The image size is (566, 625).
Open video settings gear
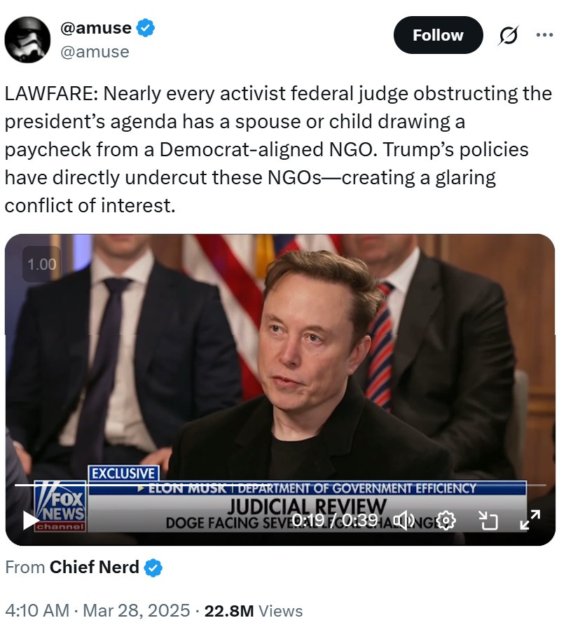click(x=446, y=520)
